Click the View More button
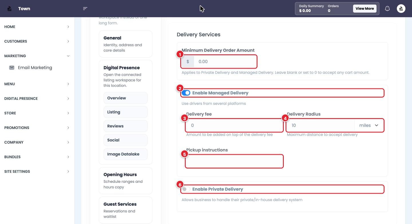The height and width of the screenshot is (224, 412). 365,9
